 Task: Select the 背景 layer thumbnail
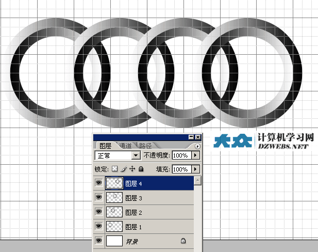coord(114,241)
